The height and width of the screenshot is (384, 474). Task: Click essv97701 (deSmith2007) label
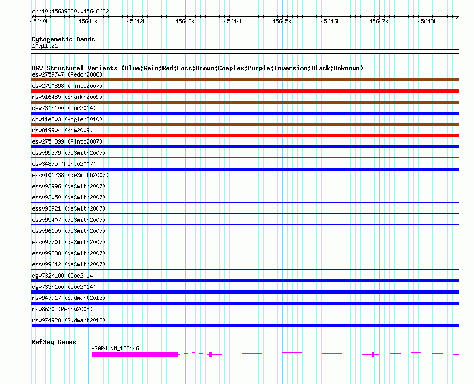click(x=69, y=242)
